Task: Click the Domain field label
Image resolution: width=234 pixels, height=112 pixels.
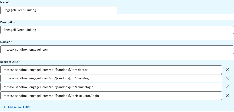Action: coord(6,42)
